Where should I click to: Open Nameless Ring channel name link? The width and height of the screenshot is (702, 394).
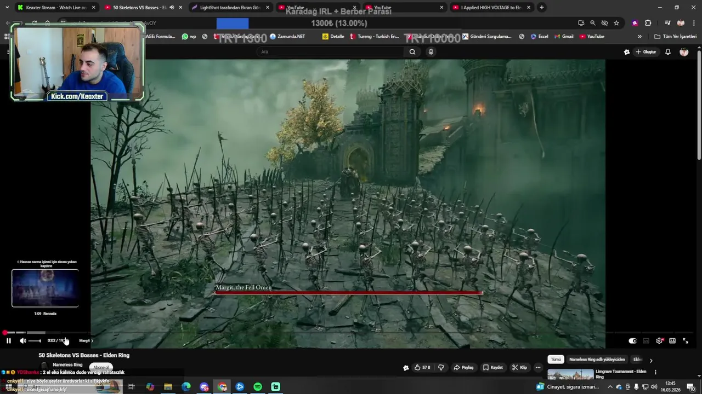pyautogui.click(x=67, y=364)
